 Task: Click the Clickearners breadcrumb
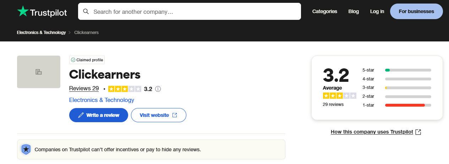coord(86,32)
